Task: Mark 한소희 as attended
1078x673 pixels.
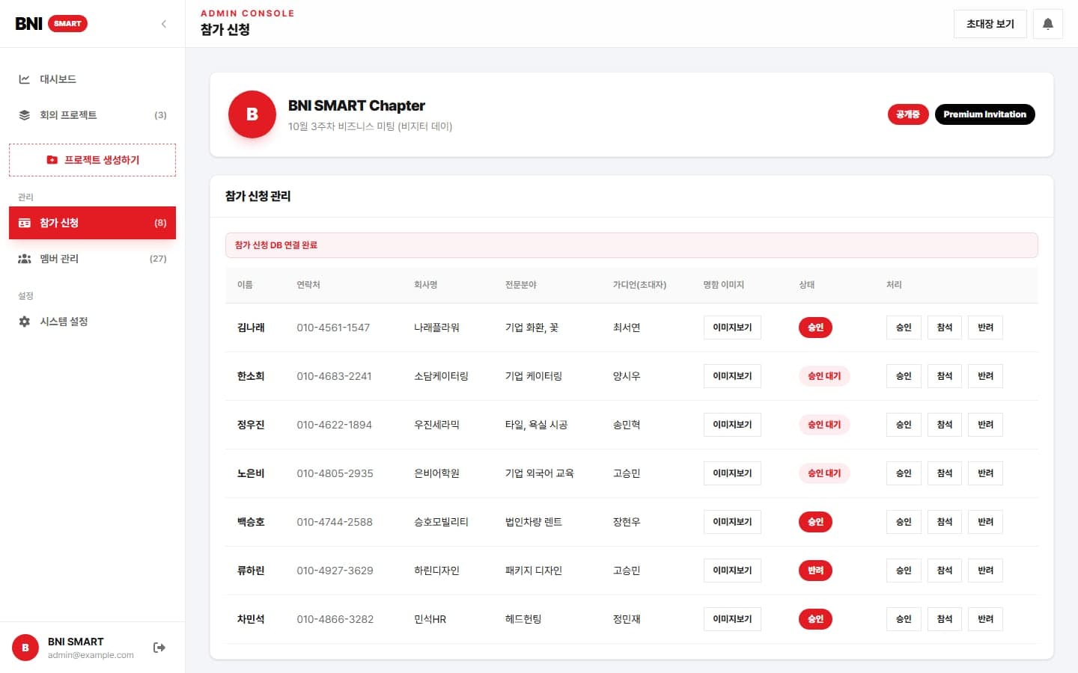Action: (x=945, y=376)
